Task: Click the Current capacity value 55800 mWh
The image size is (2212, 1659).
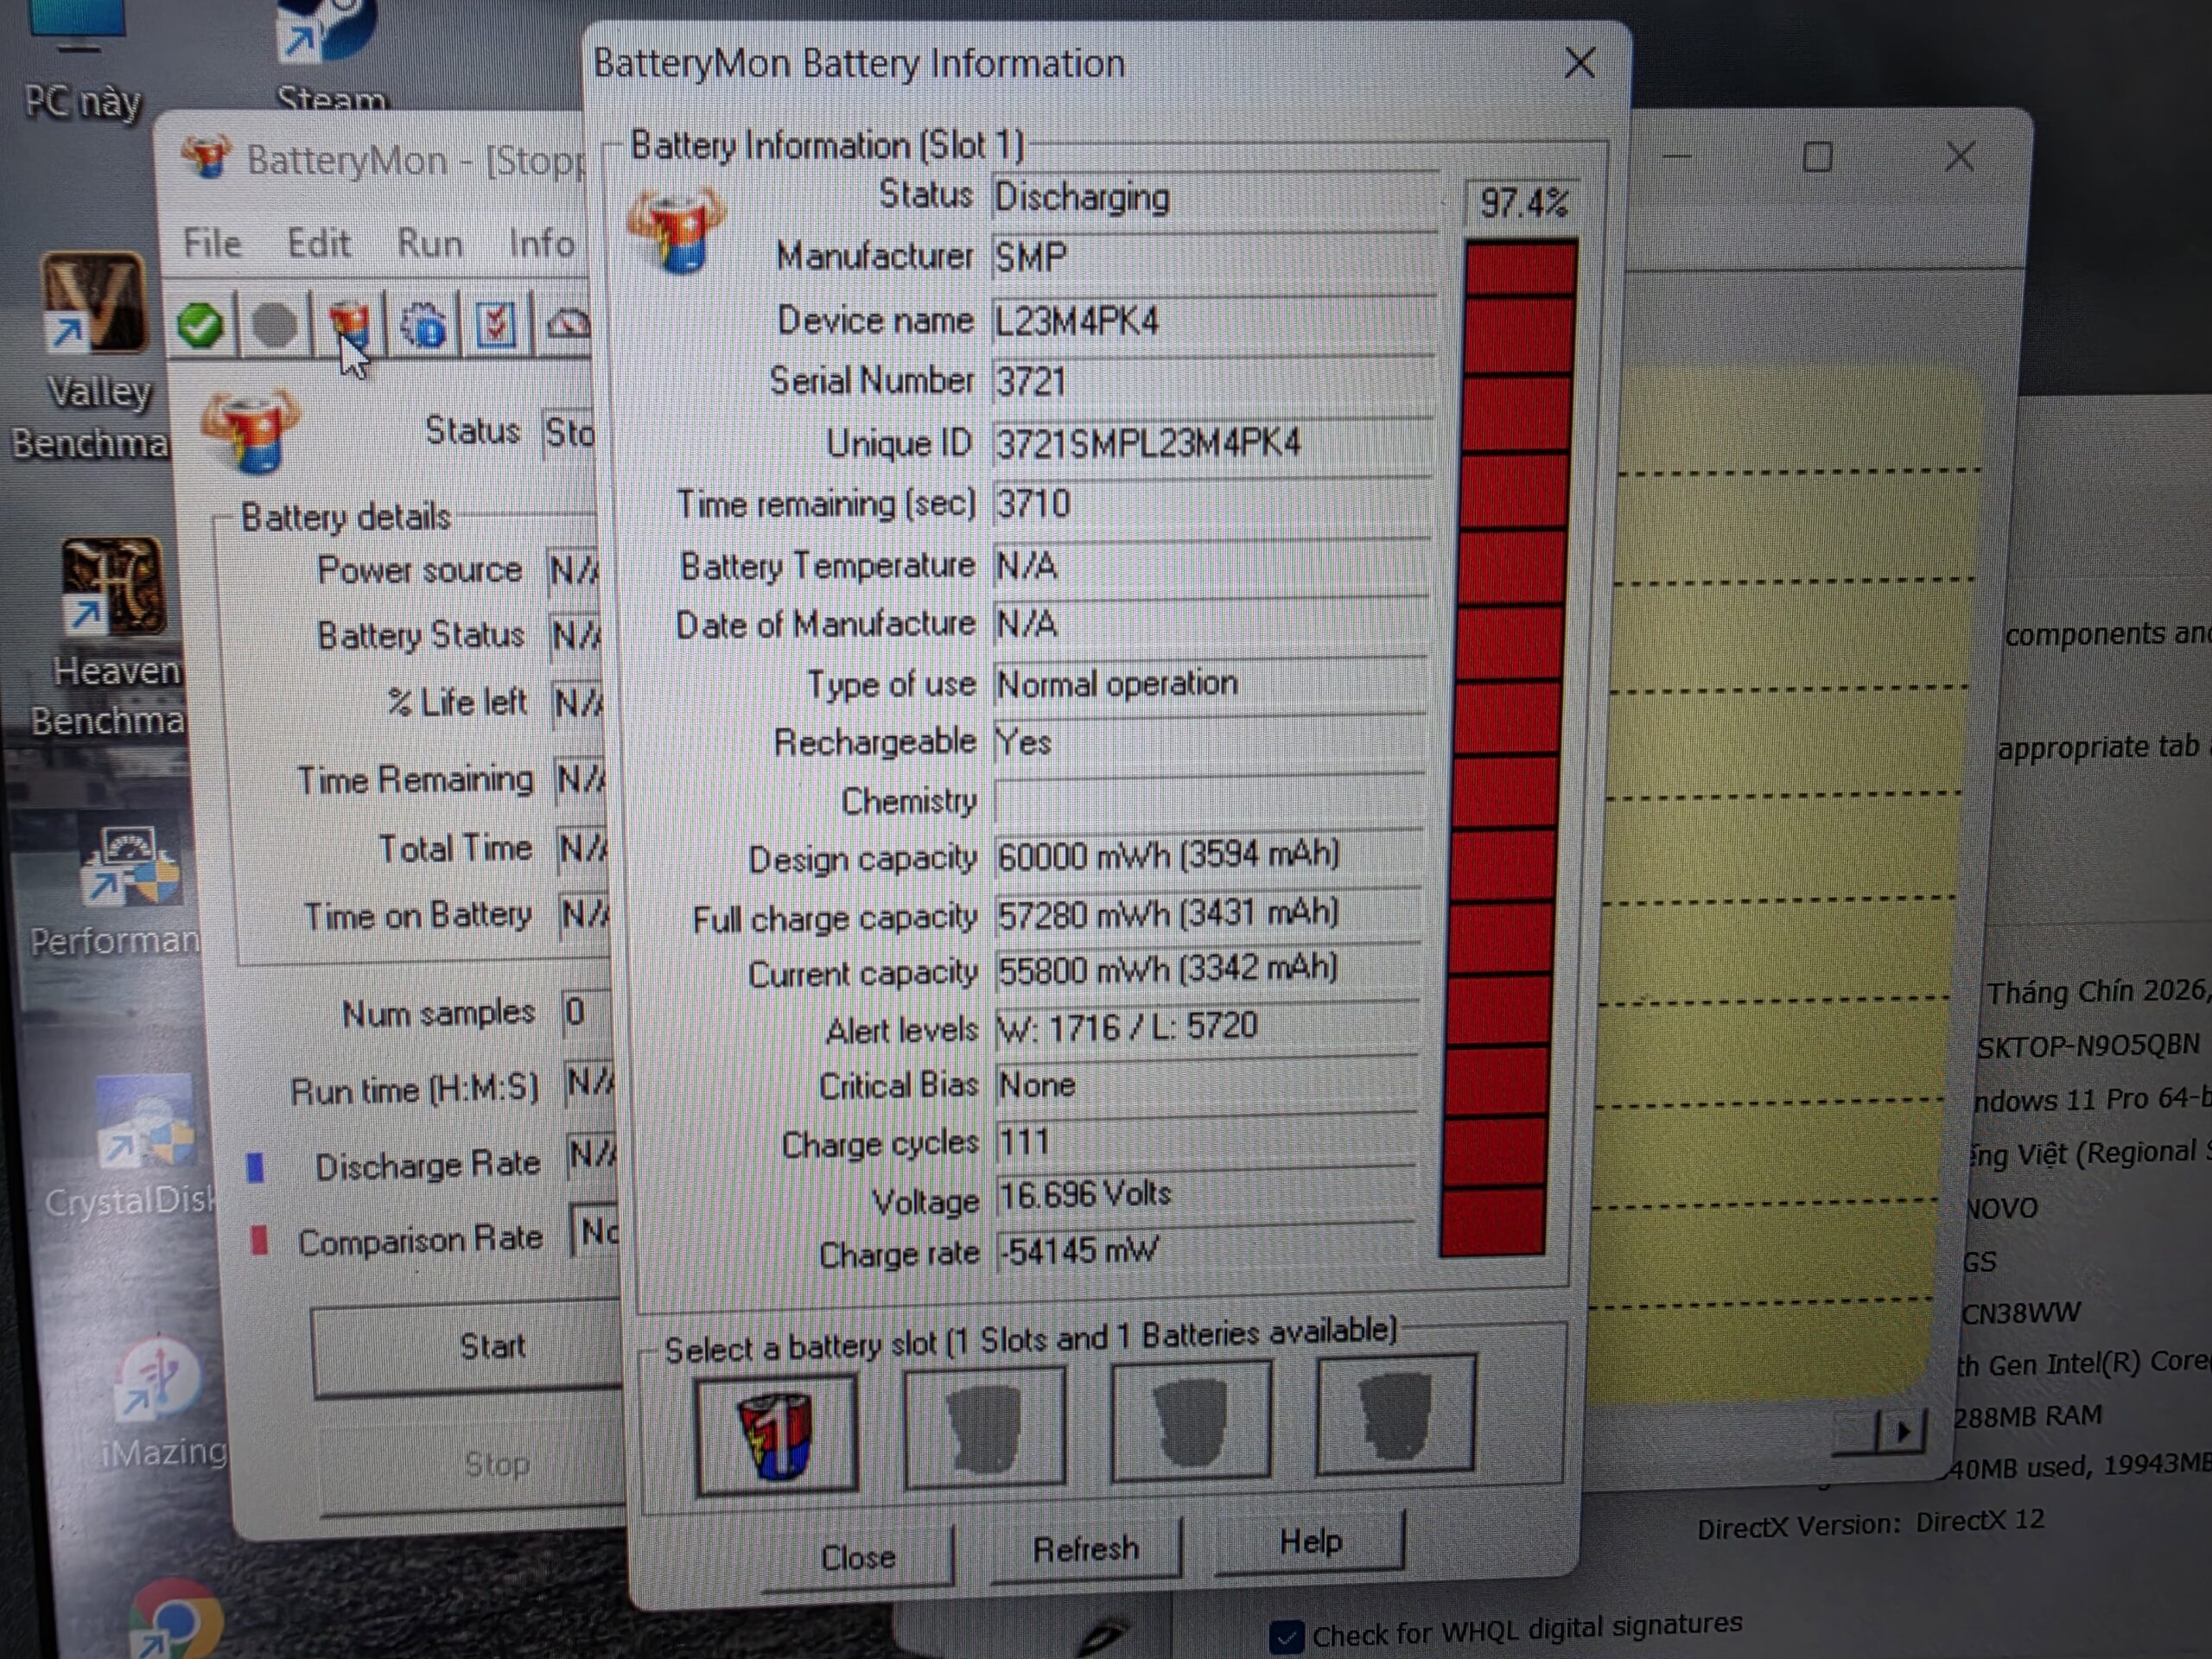Action: (x=1208, y=970)
